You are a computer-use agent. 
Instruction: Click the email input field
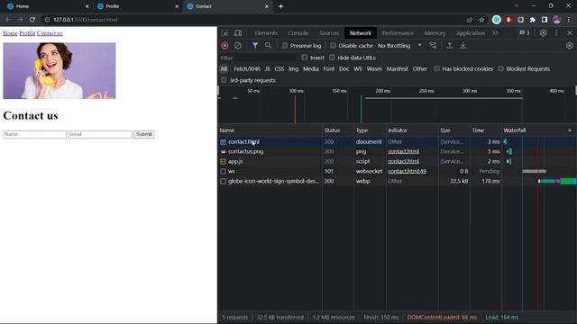(100, 134)
